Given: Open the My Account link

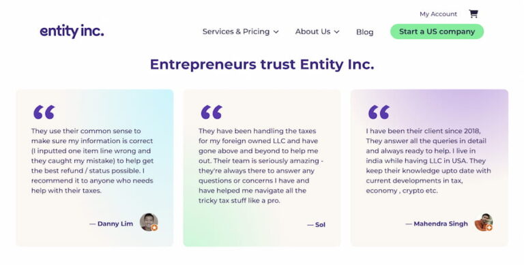Looking at the screenshot, I should [438, 14].
